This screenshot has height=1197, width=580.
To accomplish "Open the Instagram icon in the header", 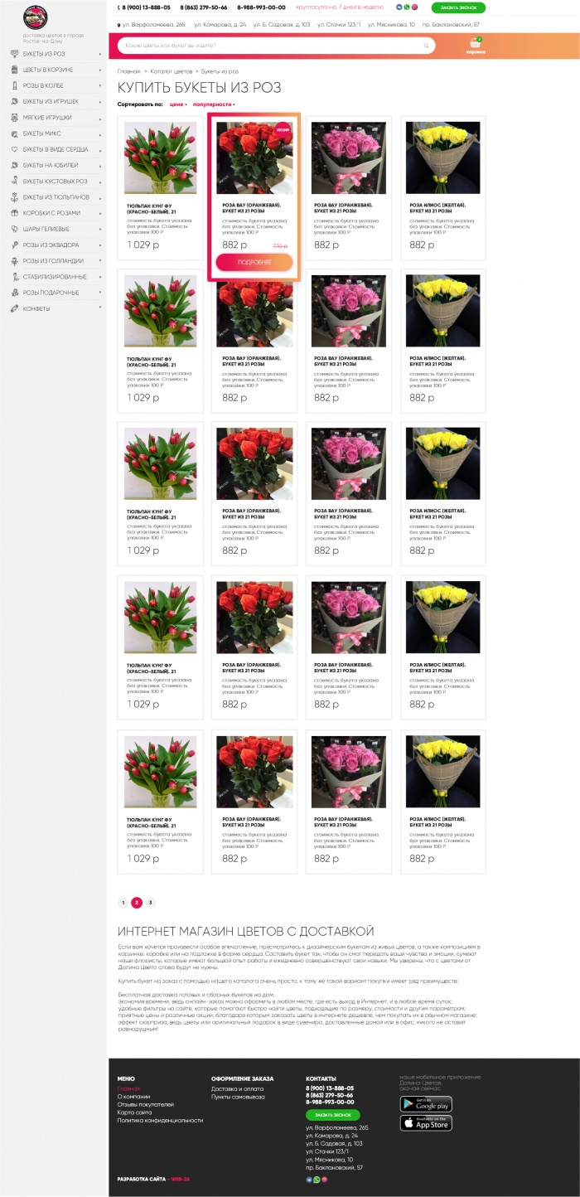I will point(415,7).
